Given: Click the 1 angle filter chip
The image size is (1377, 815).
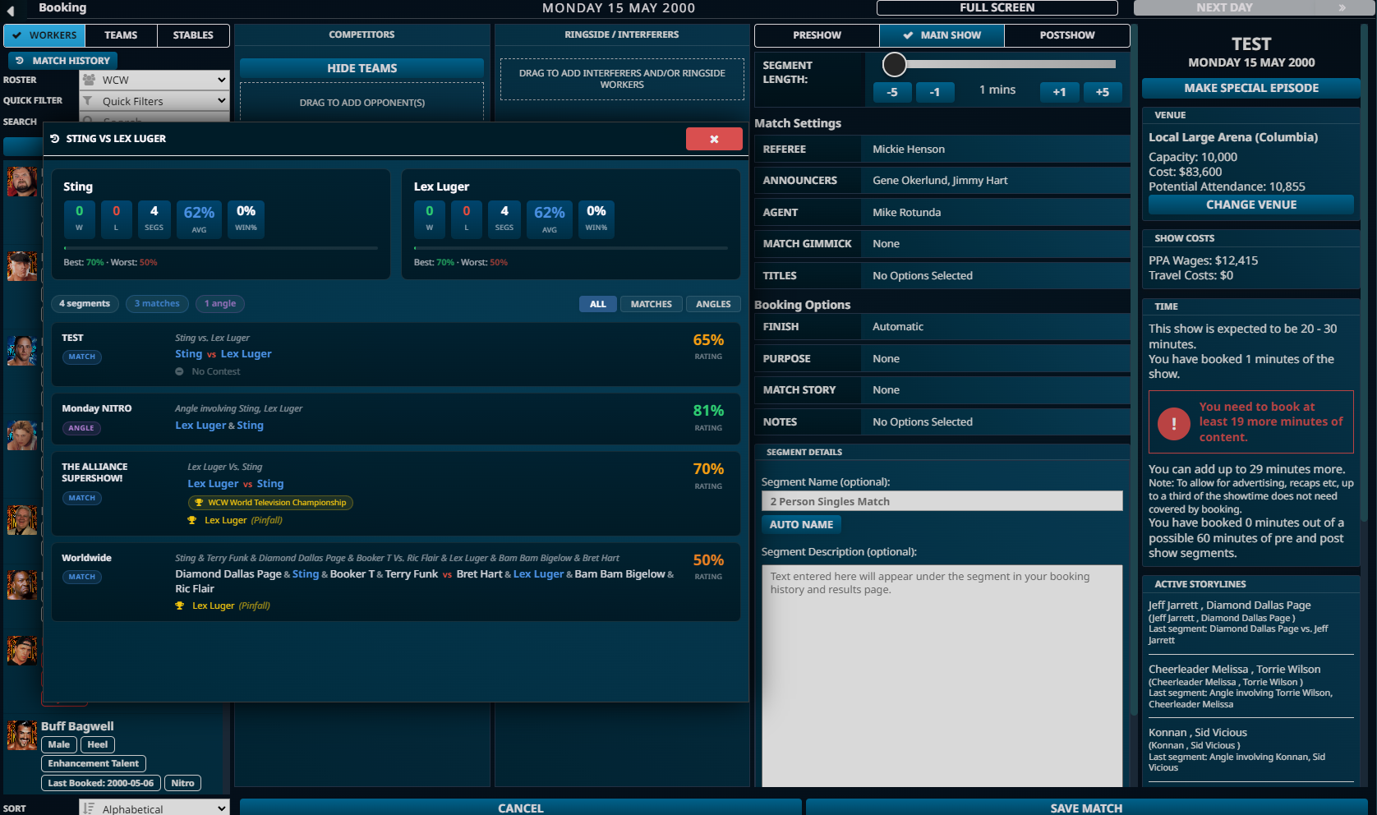Looking at the screenshot, I should coord(220,304).
